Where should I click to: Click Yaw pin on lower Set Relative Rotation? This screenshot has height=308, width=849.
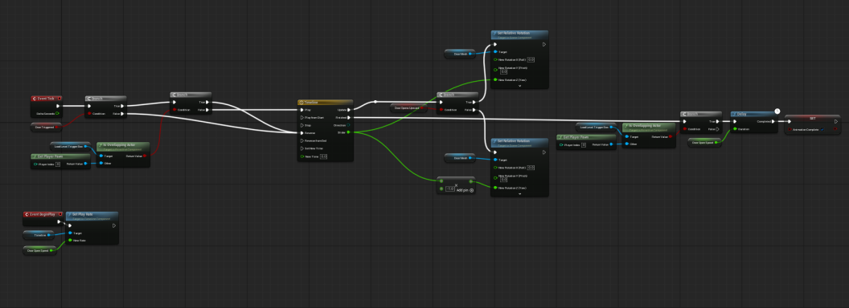[x=495, y=188]
